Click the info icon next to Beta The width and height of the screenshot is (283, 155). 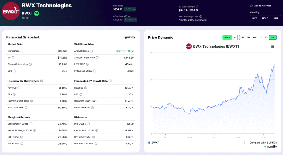click(15, 71)
